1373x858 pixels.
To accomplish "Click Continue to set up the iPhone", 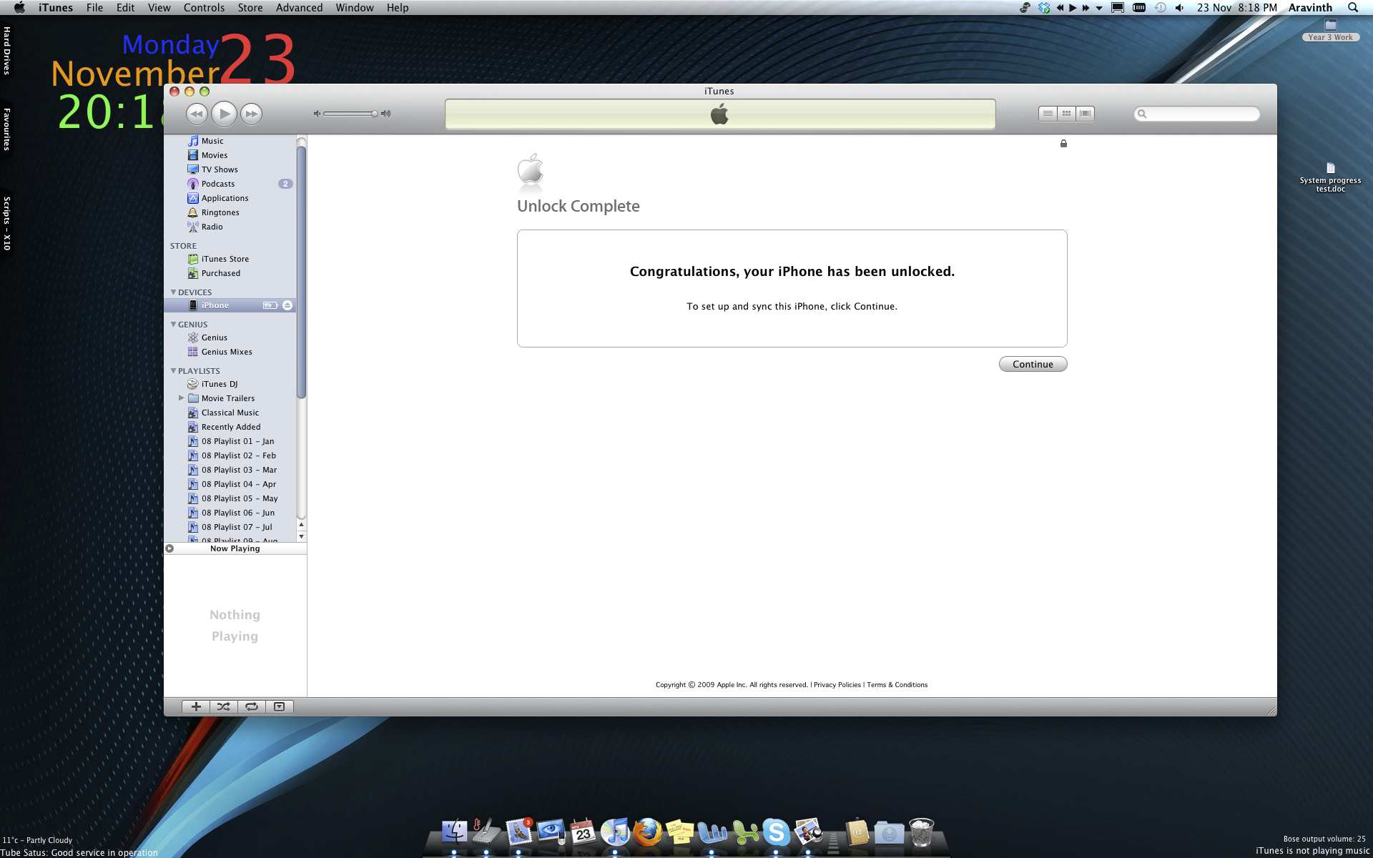I will click(x=1033, y=364).
